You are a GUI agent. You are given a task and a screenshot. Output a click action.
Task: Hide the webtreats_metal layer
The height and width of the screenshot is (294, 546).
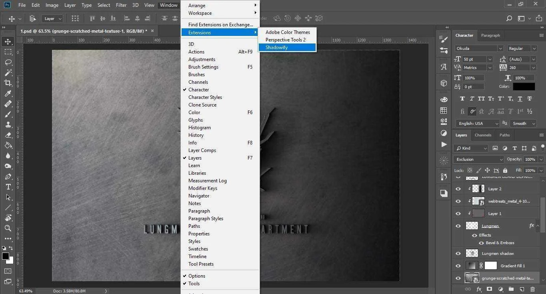coord(458,201)
